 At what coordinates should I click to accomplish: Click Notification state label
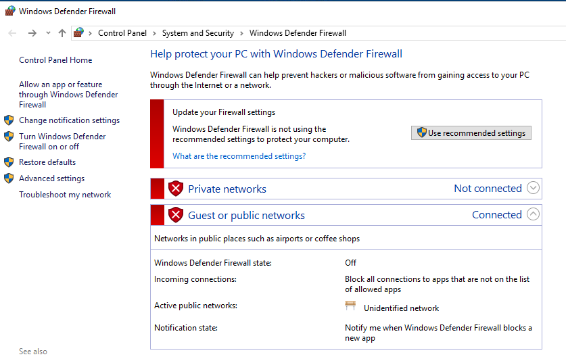(186, 328)
